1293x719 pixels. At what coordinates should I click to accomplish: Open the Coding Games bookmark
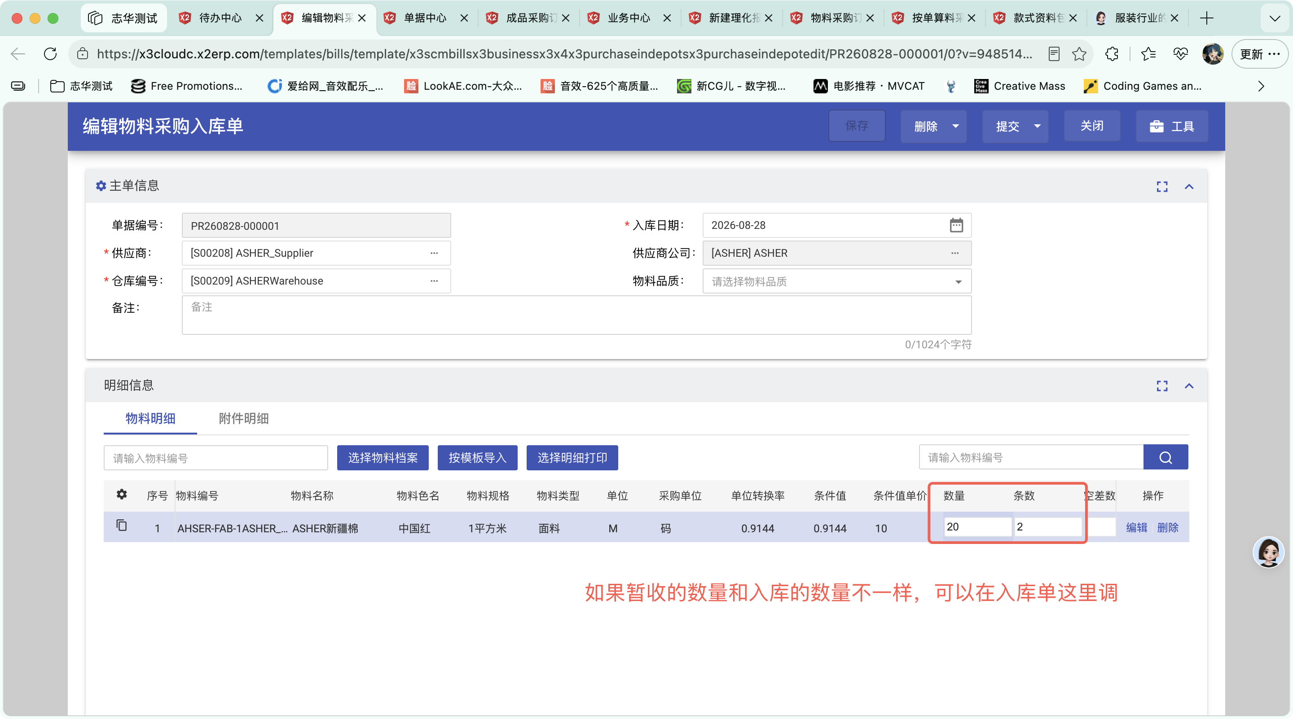point(1143,86)
